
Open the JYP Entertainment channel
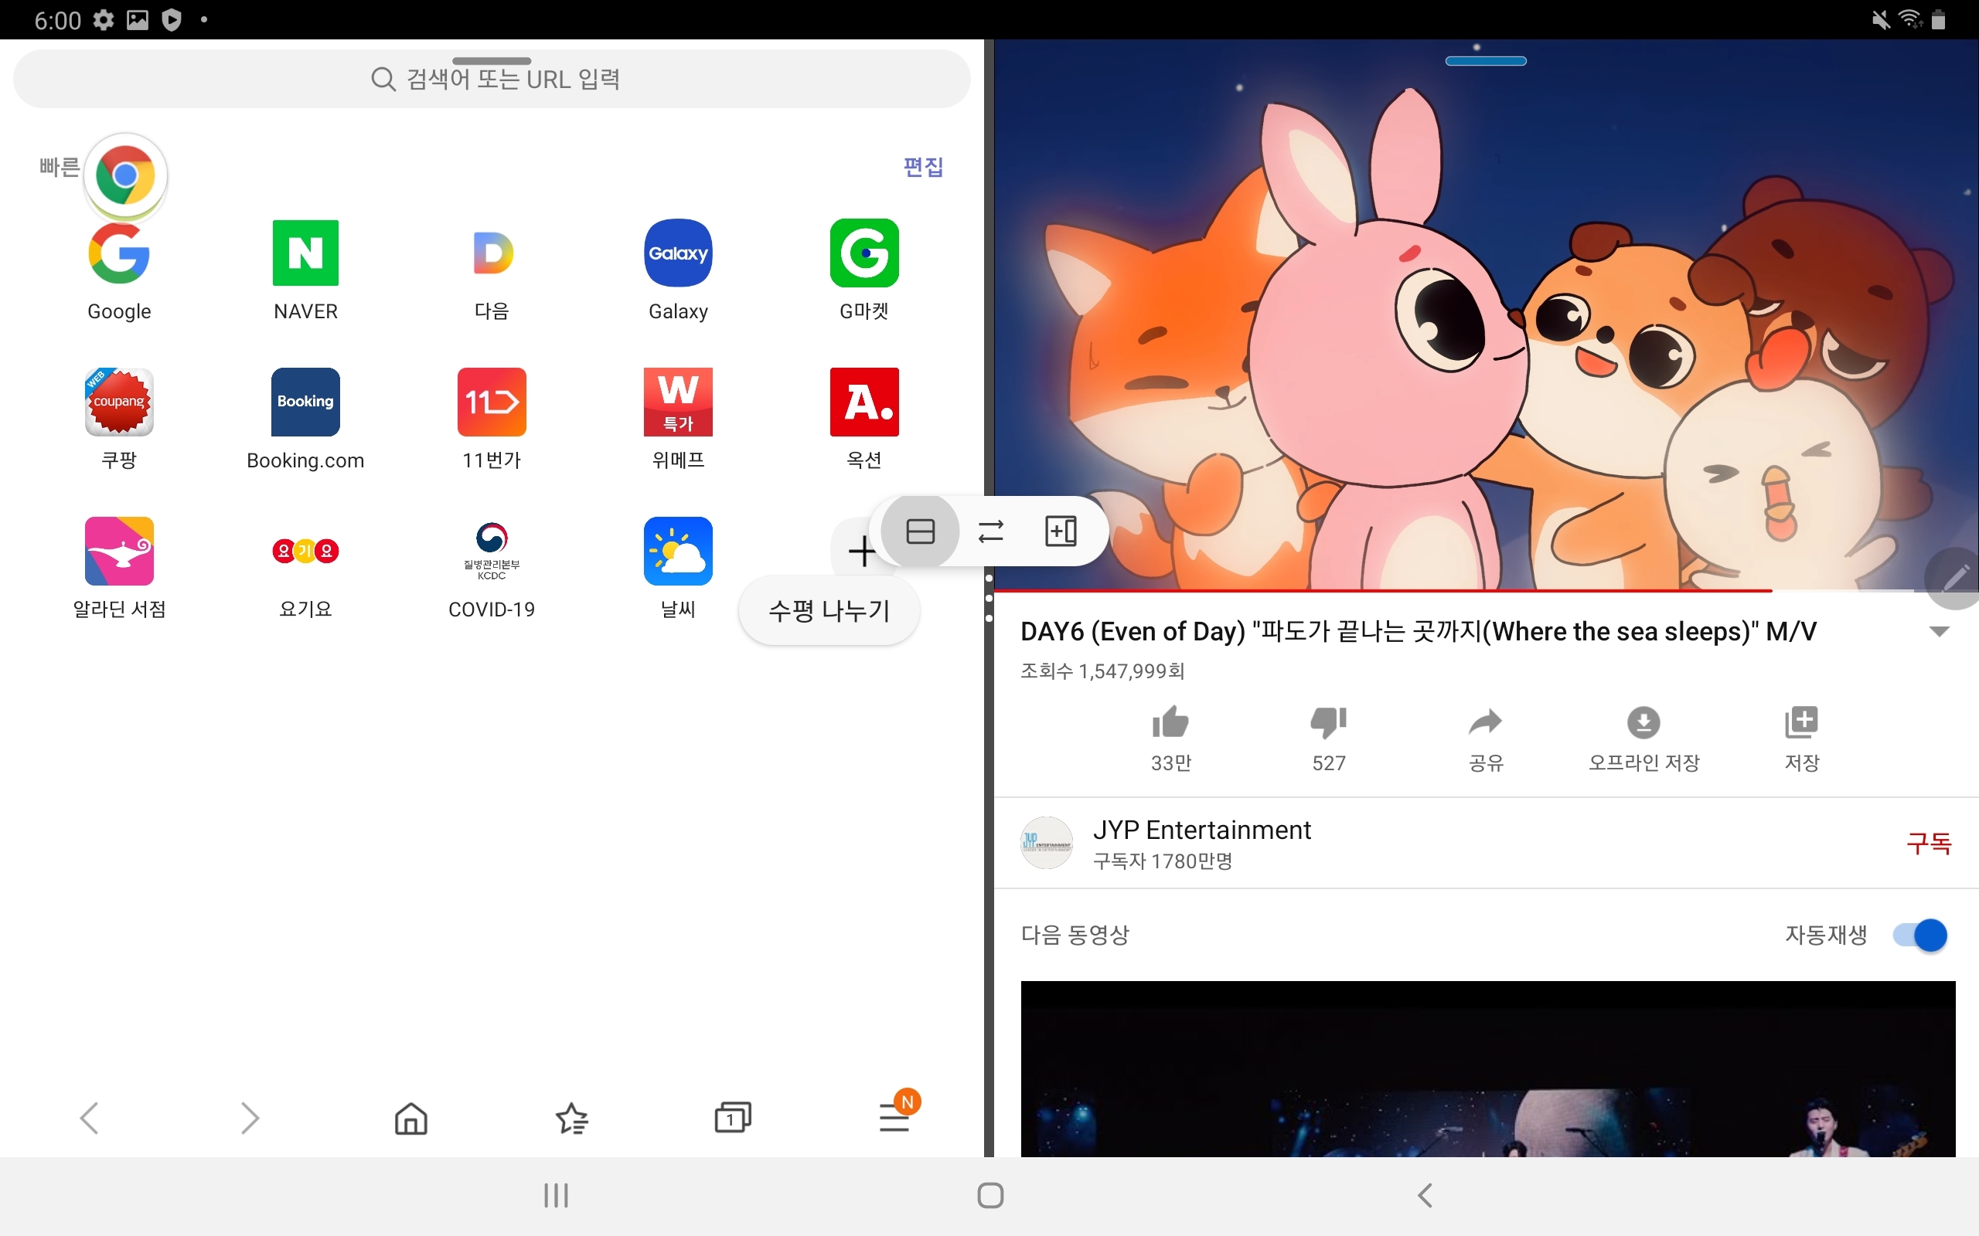1201,830
